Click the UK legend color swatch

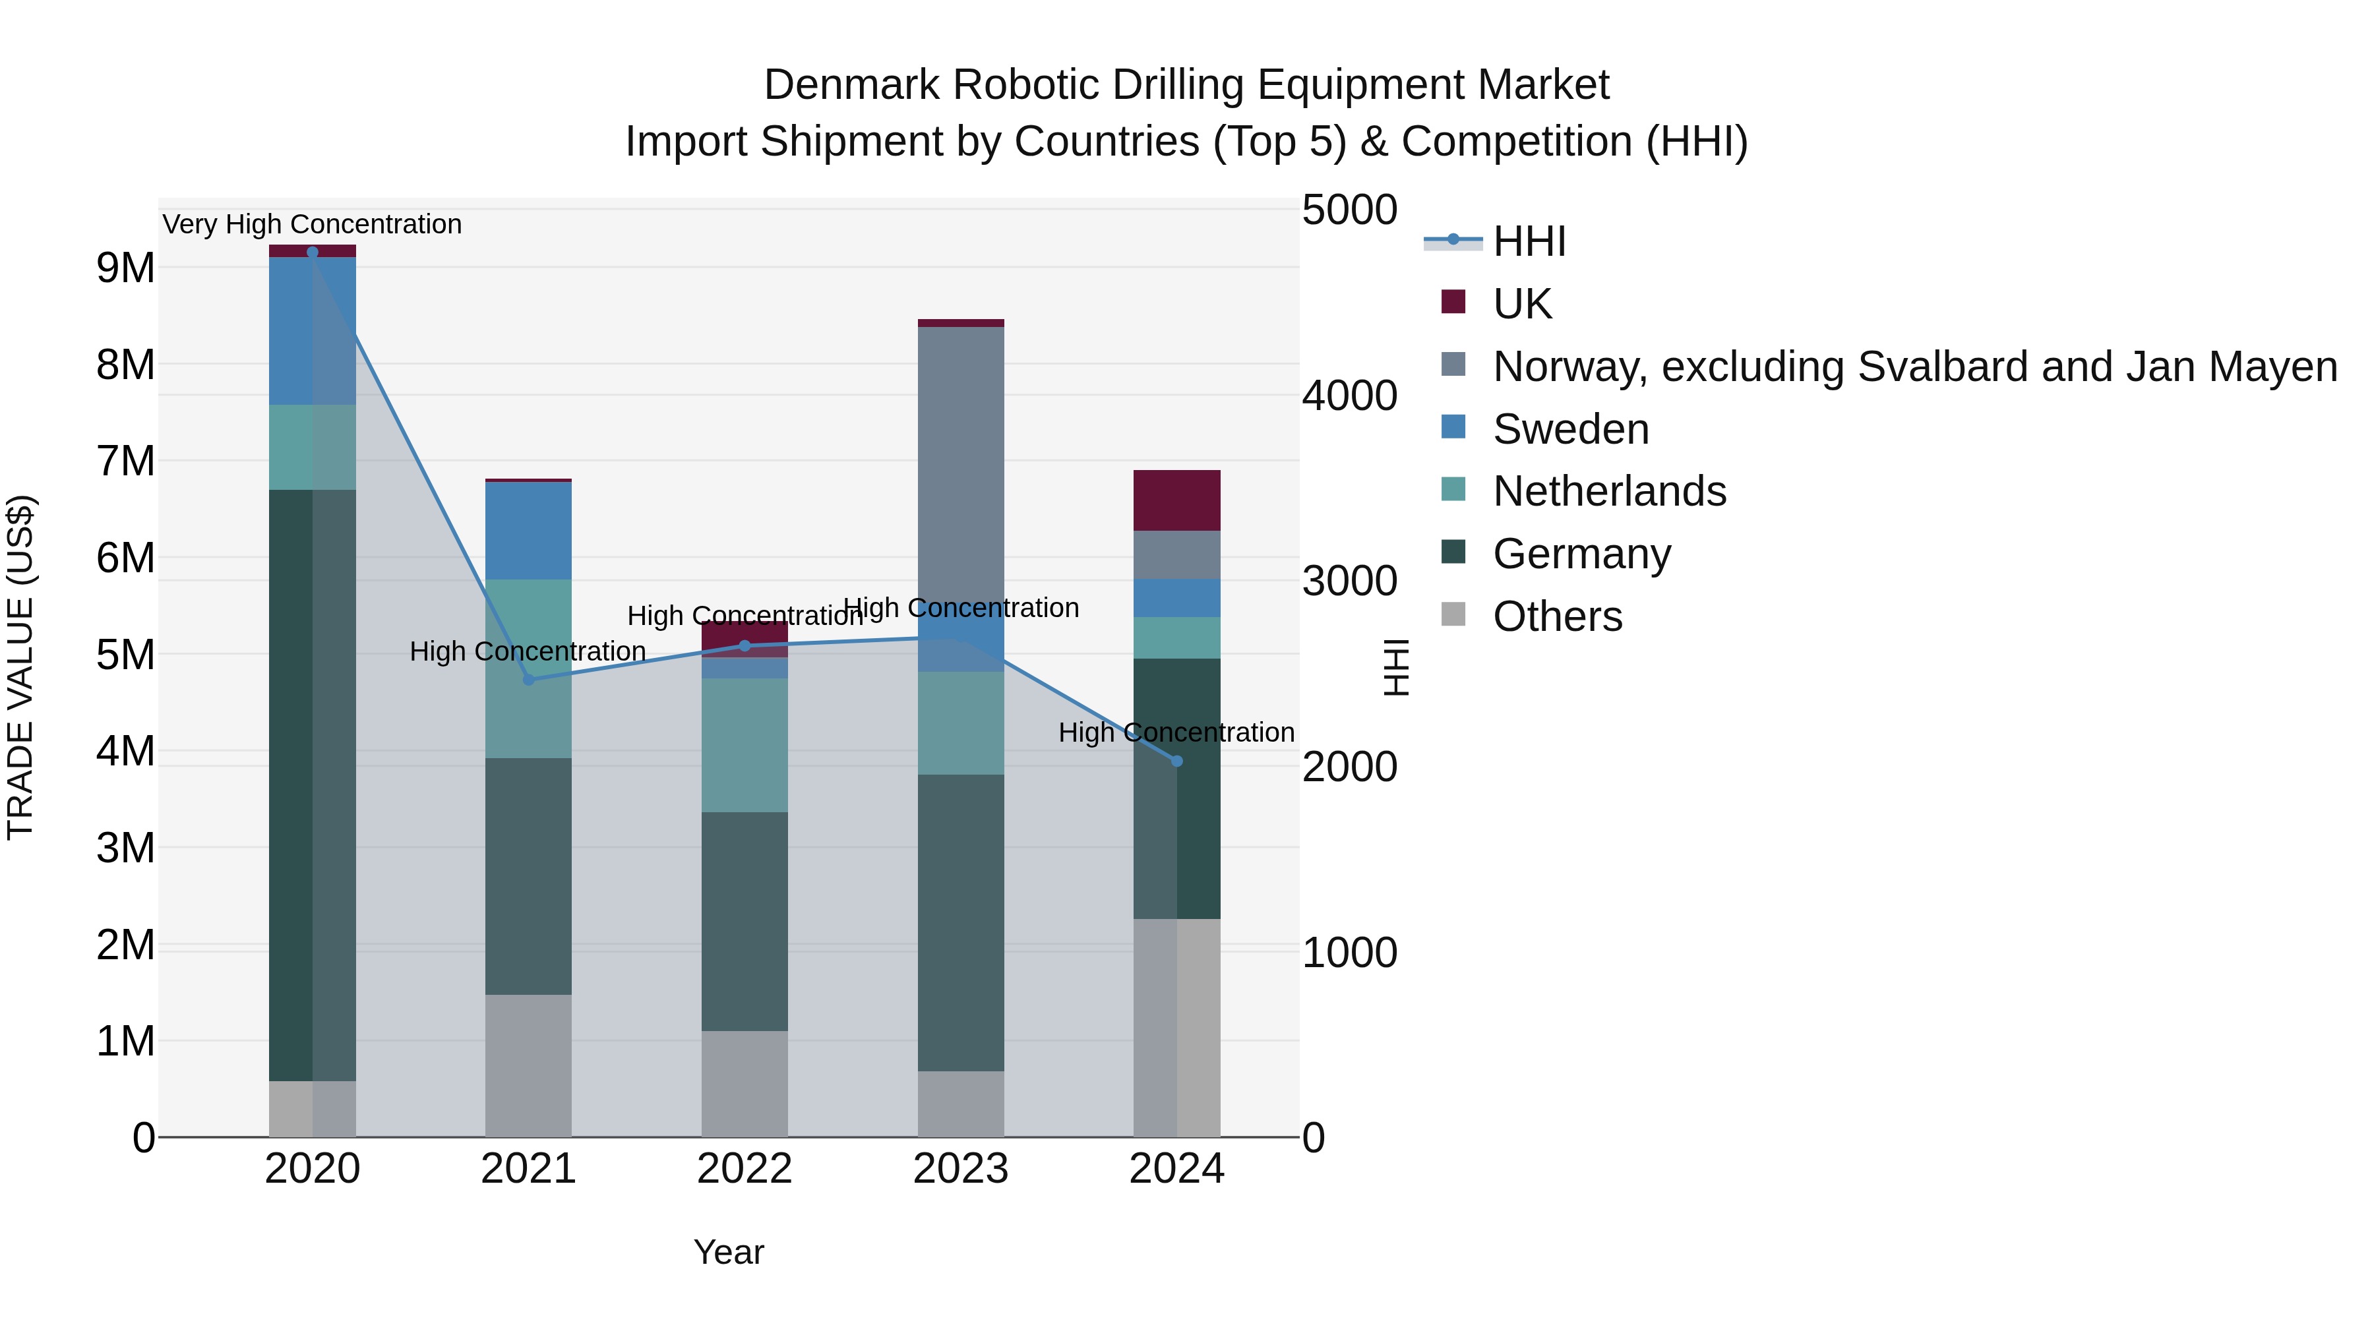click(x=1453, y=302)
